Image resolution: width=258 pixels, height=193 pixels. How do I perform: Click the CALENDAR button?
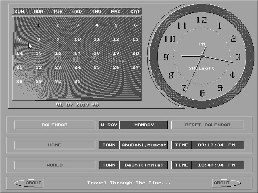click(54, 125)
